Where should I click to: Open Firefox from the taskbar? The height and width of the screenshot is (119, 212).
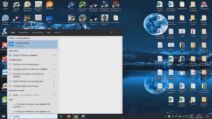(x=69, y=116)
